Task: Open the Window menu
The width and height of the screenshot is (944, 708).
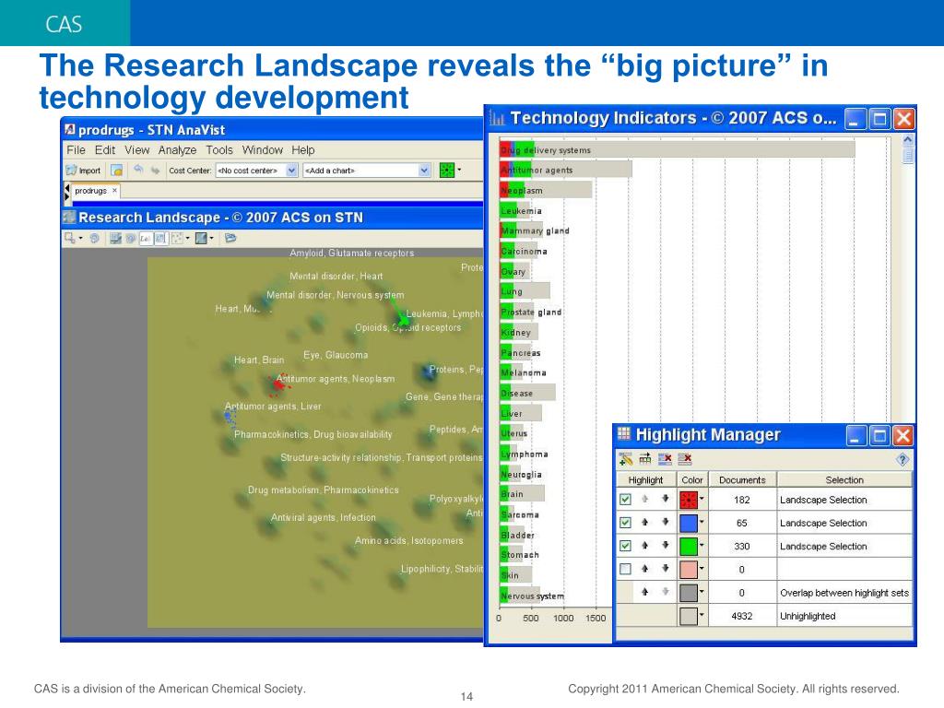Action: pyautogui.click(x=263, y=150)
